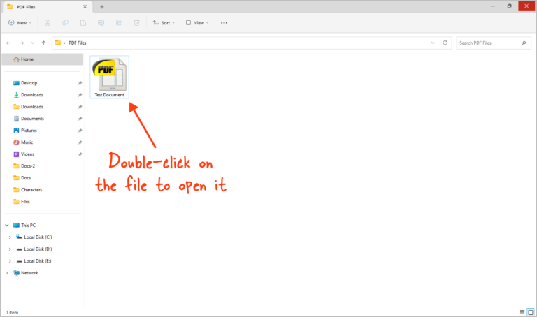This screenshot has height=317, width=537.
Task: Click the pin icon beside Videos
Action: coord(80,154)
